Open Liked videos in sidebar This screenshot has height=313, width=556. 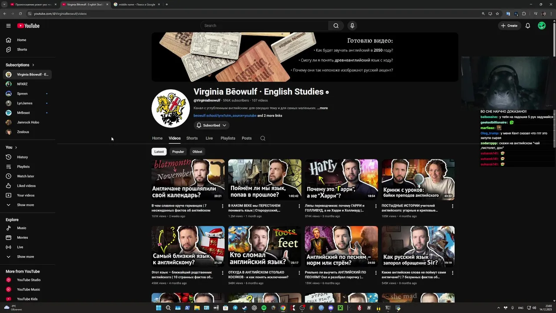pos(28,186)
